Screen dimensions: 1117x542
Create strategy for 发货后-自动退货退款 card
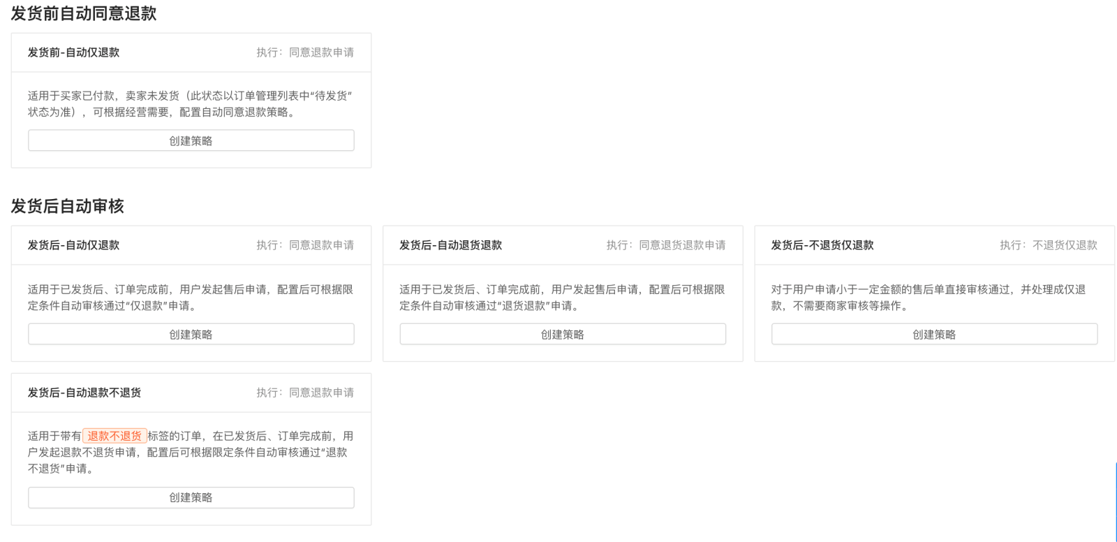(x=563, y=334)
